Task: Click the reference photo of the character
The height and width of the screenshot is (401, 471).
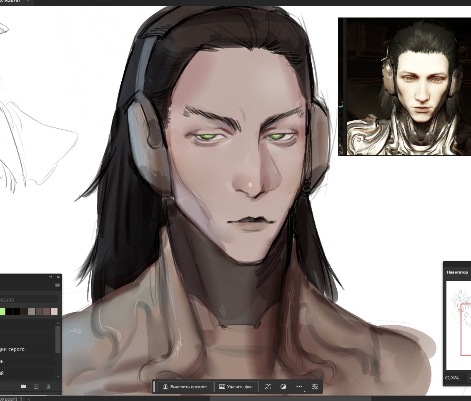Action: point(405,87)
